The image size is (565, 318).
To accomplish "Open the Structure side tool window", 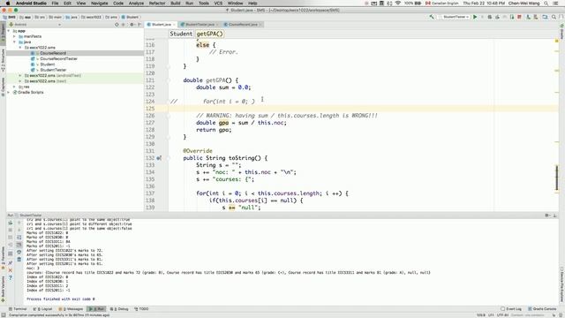I will pyautogui.click(x=3, y=60).
